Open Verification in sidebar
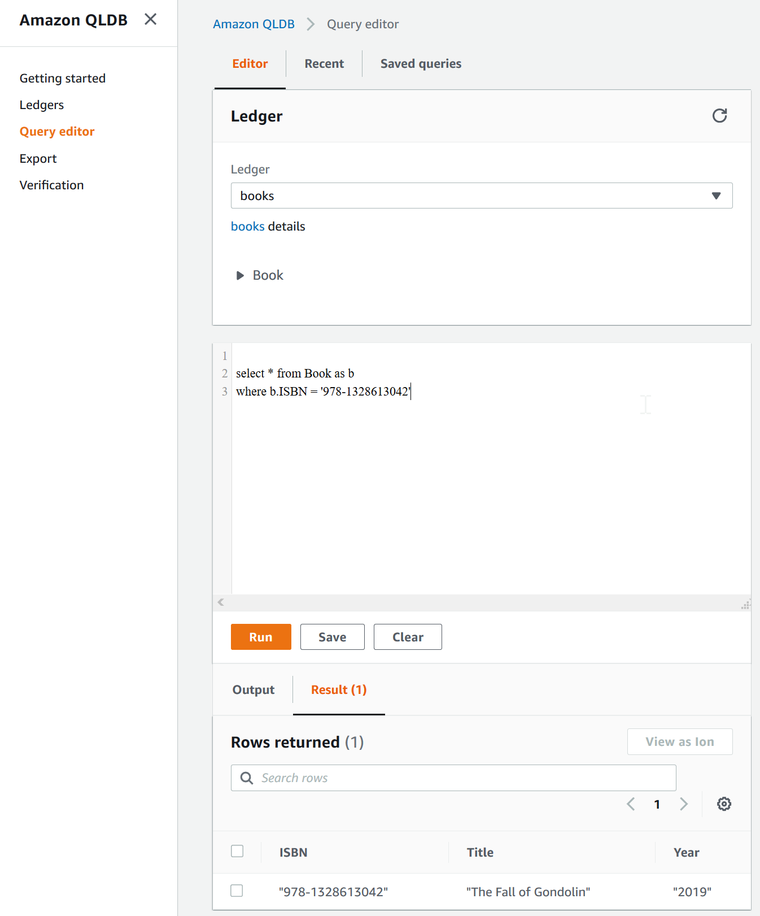 [52, 185]
